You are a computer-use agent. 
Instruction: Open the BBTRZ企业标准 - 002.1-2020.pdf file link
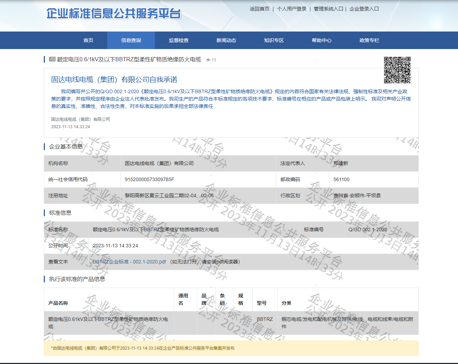(129, 262)
